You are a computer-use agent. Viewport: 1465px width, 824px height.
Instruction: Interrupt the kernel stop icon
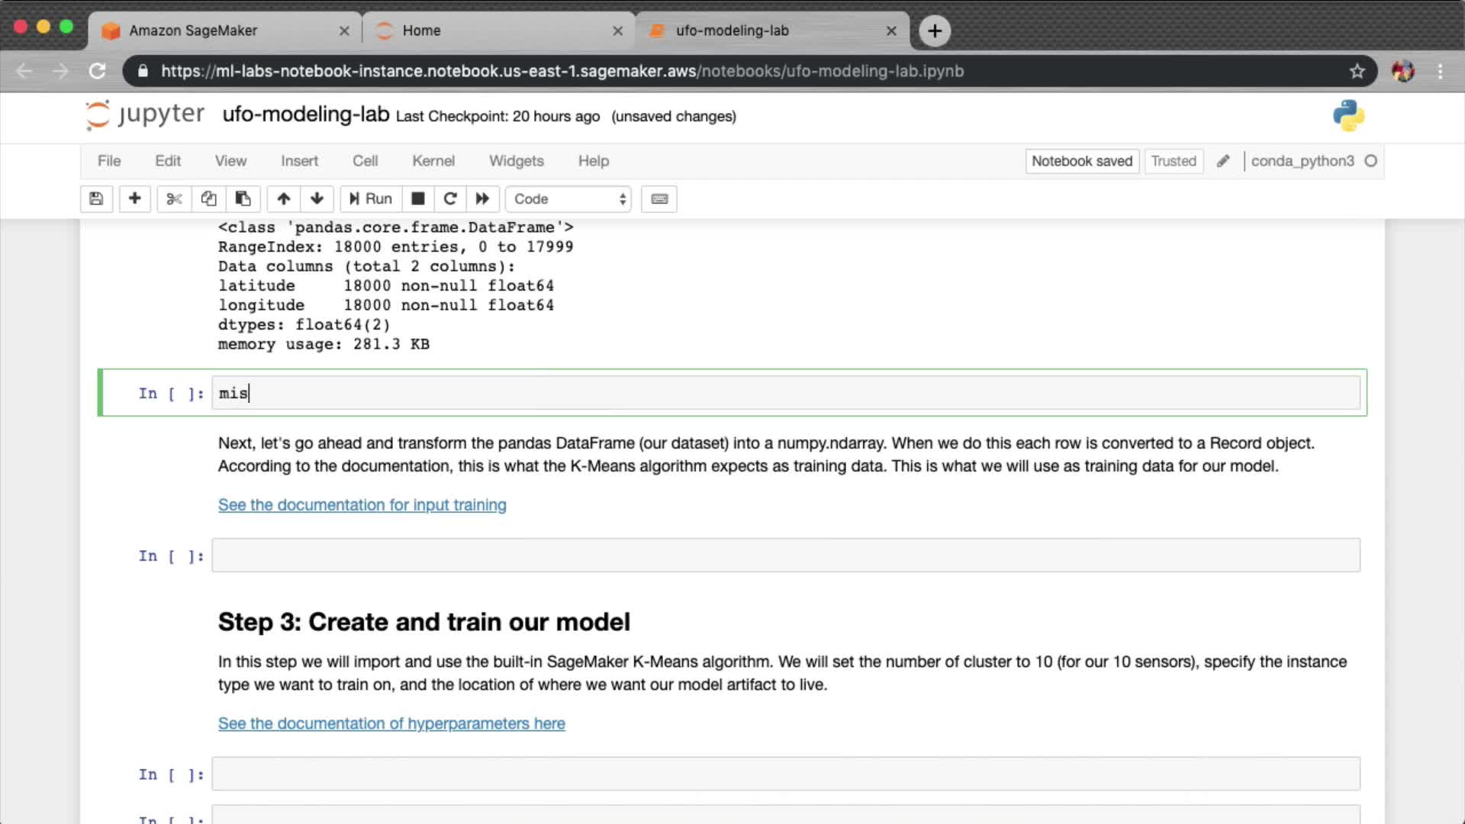(x=417, y=199)
